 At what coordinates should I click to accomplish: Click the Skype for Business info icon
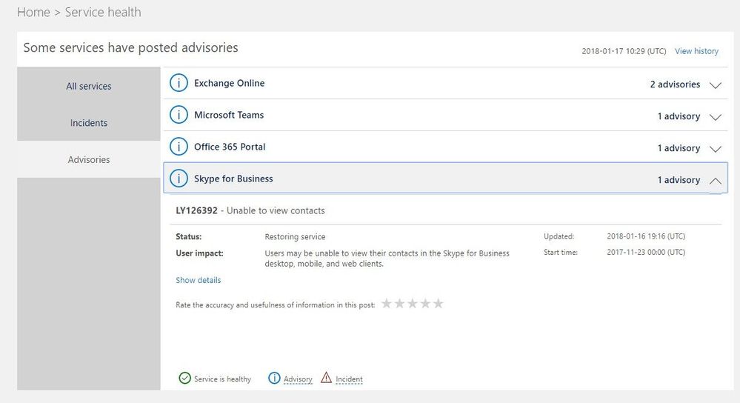179,179
